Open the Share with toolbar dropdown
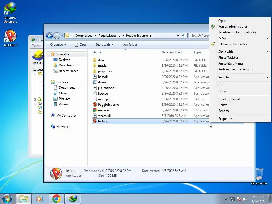The image size is (272, 204). (104, 45)
